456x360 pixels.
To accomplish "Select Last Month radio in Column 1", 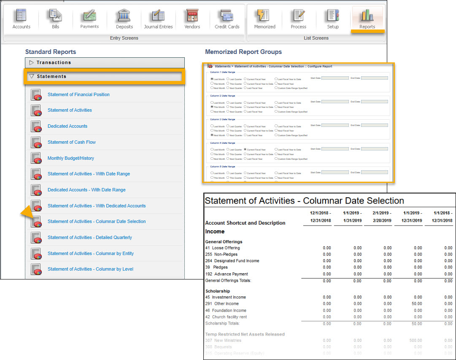I will tap(212, 79).
